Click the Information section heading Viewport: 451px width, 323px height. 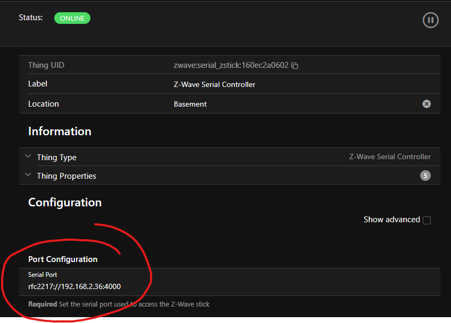pos(60,132)
